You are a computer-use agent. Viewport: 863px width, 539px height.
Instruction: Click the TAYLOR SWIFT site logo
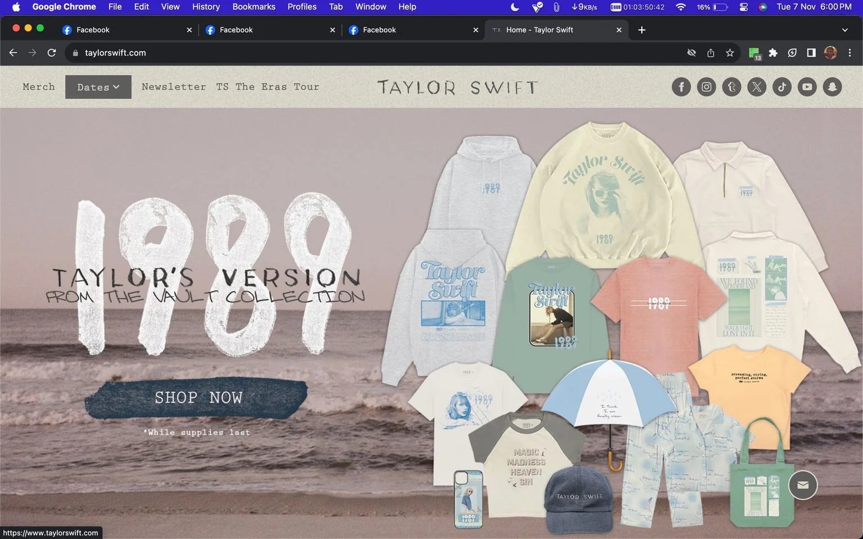point(457,87)
